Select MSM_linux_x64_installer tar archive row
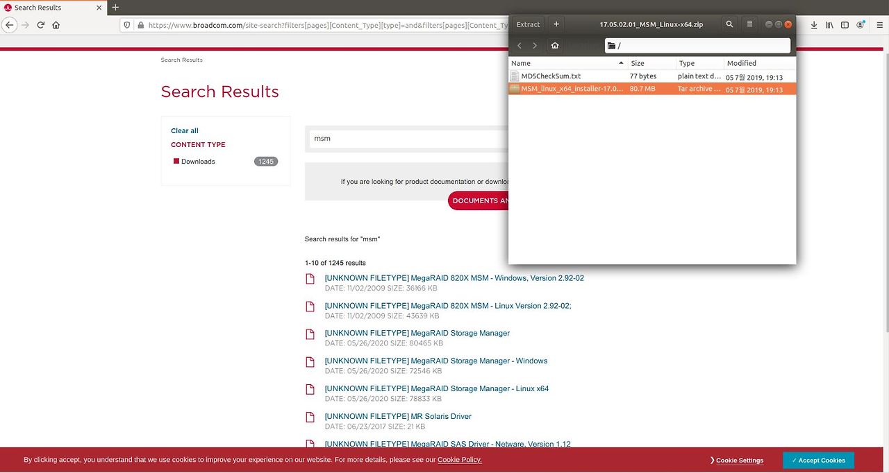The height and width of the screenshot is (473, 889). 652,89
